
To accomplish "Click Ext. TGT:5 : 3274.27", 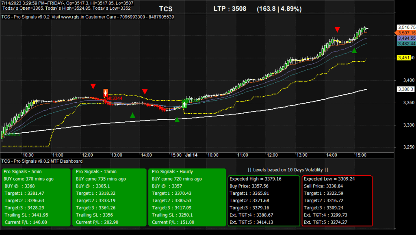I will click(325, 222).
